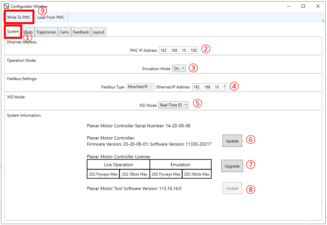Open the toolbar overflow arrow
Viewport: 327px width, 225px height.
323,21
